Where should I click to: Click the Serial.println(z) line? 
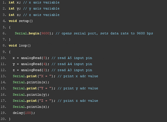point(31,107)
